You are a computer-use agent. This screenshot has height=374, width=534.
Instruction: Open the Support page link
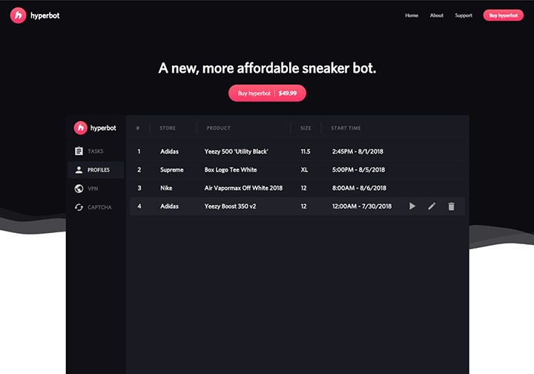pos(464,16)
